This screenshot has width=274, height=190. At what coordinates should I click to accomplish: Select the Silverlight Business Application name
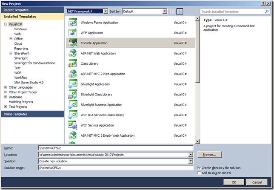tap(101, 105)
